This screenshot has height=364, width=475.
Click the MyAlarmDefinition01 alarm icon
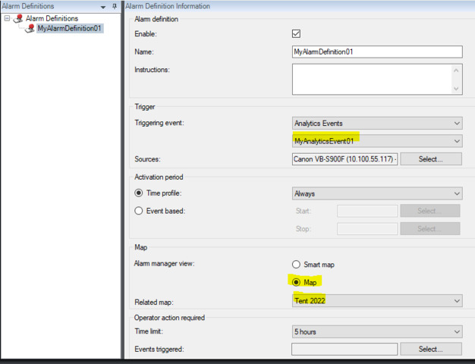(x=30, y=29)
